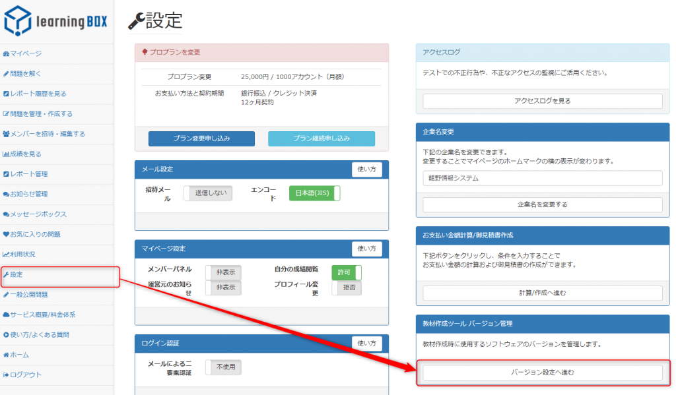Click the cloud icon beside サービス概要/料金体系

(6, 315)
